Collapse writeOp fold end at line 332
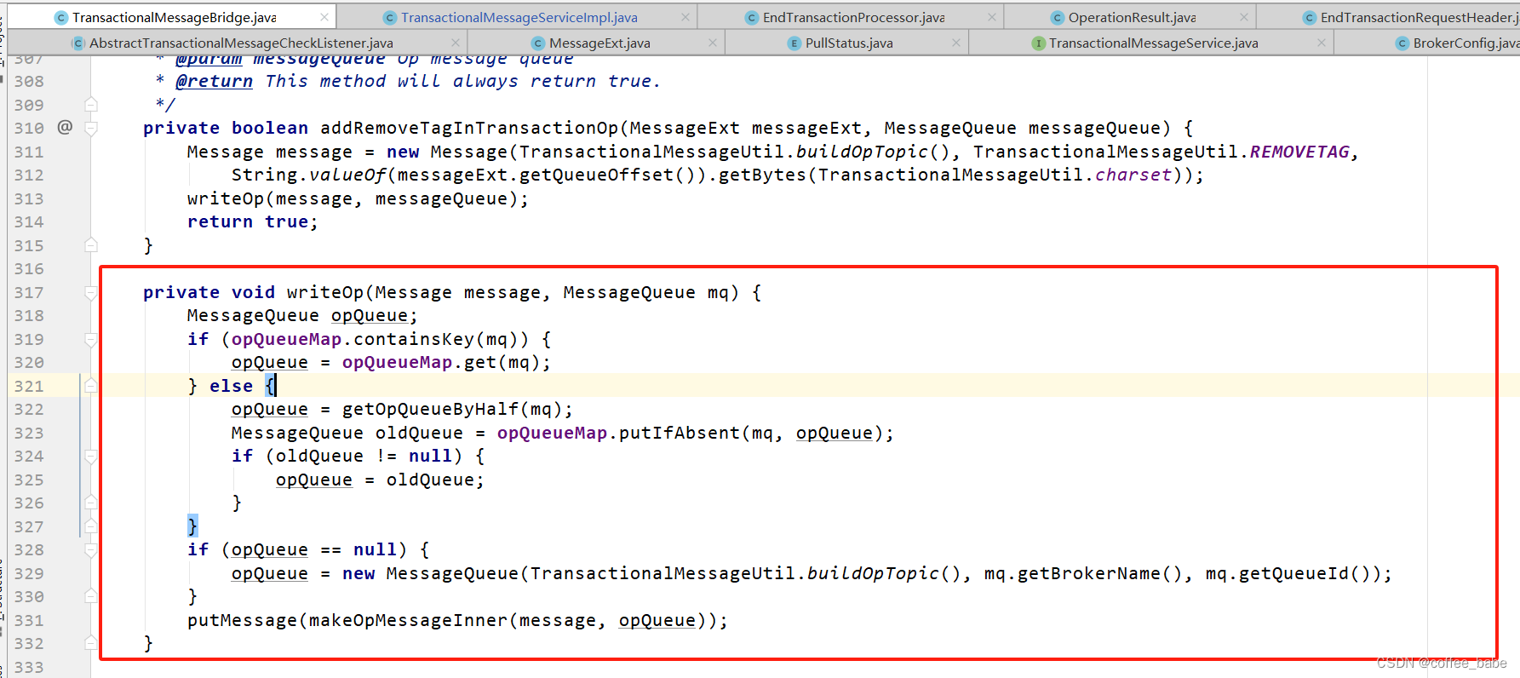The height and width of the screenshot is (678, 1520). tap(91, 643)
